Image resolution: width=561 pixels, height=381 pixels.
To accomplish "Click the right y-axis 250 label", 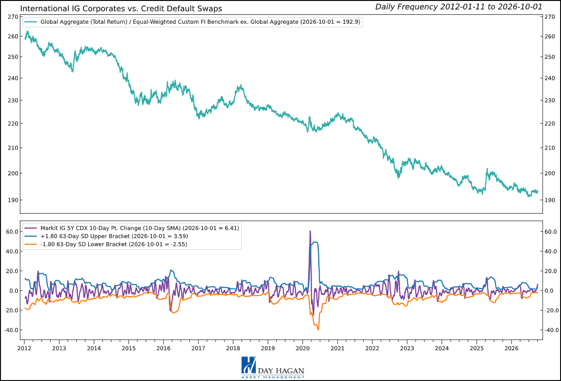I will pos(550,57).
